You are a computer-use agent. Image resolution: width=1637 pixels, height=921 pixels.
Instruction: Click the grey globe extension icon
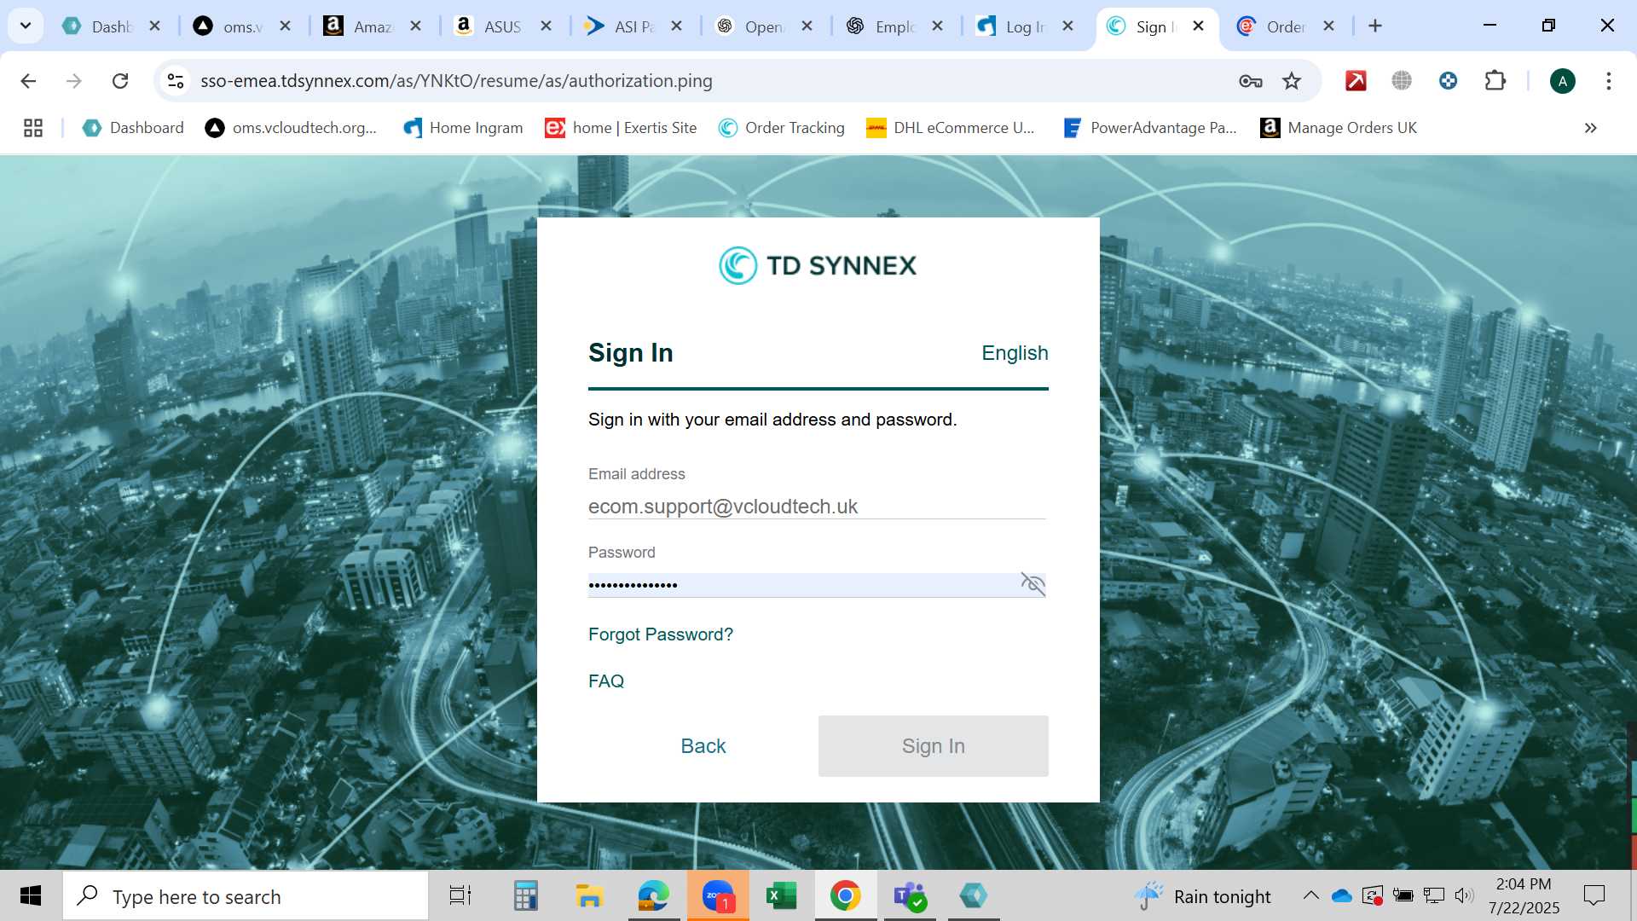[x=1402, y=81]
